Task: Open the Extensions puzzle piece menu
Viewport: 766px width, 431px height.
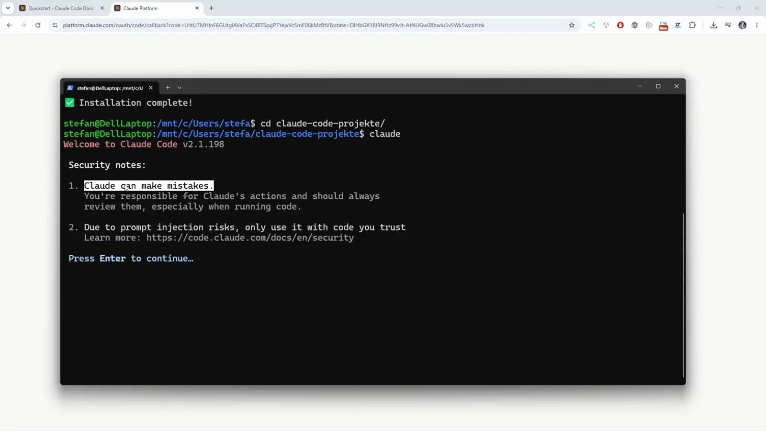Action: click(x=692, y=25)
